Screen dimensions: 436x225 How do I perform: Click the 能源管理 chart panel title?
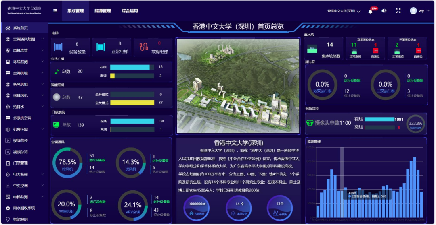point(314,142)
